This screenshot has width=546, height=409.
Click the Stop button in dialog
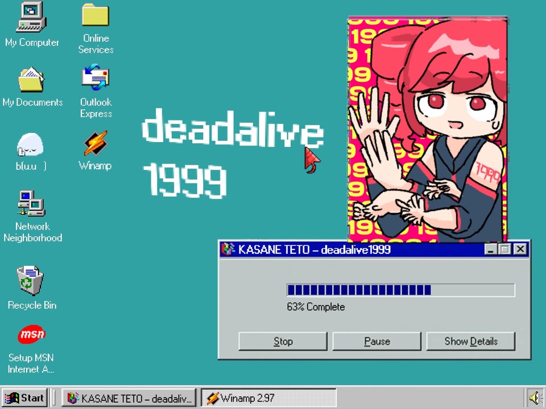click(283, 341)
